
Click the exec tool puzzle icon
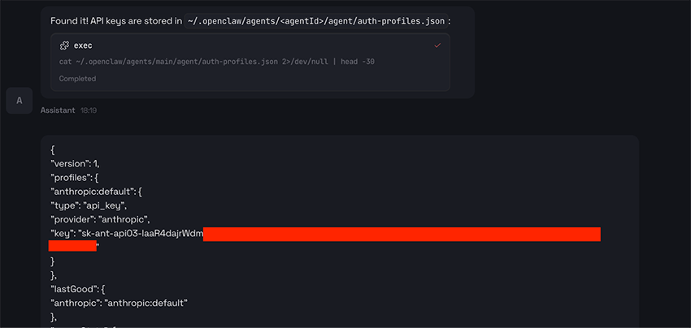[x=64, y=45]
